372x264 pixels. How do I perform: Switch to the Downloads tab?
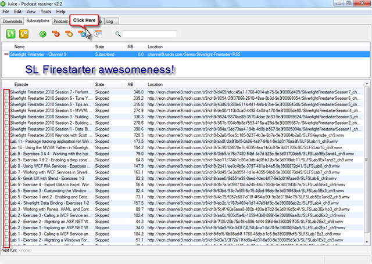pyautogui.click(x=12, y=21)
